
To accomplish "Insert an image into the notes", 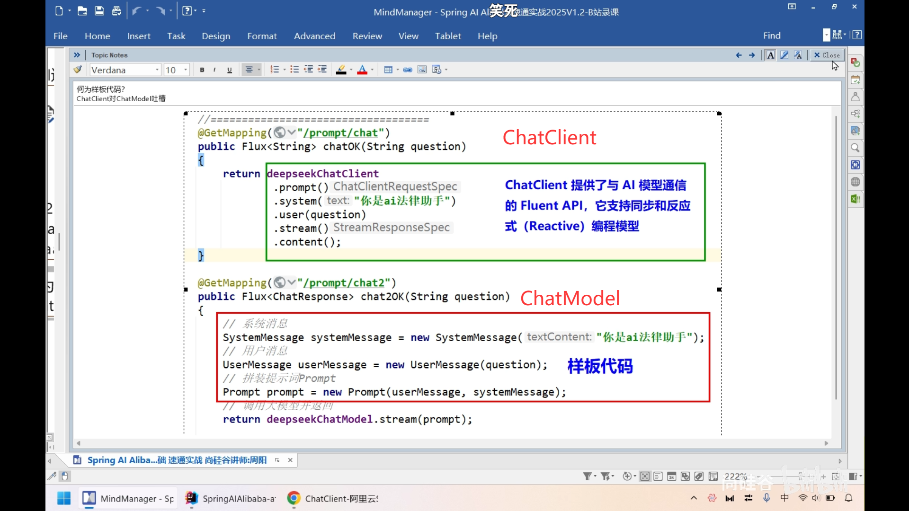I will point(422,70).
